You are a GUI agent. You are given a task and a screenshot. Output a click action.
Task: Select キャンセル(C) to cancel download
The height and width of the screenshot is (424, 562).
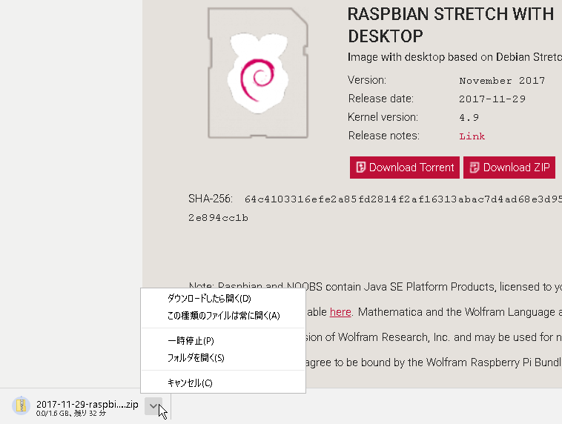223,383
